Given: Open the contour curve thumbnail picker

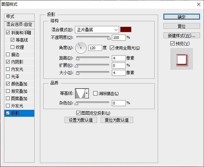Looking at the screenshot, I should click(x=80, y=93).
